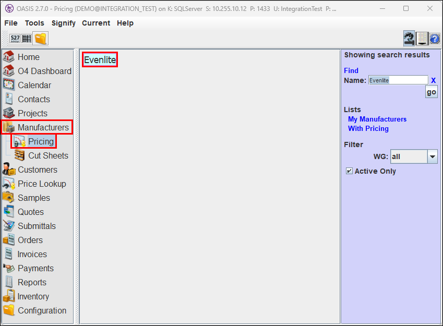The width and height of the screenshot is (443, 326).
Task: Open the Current menu
Action: coord(96,23)
